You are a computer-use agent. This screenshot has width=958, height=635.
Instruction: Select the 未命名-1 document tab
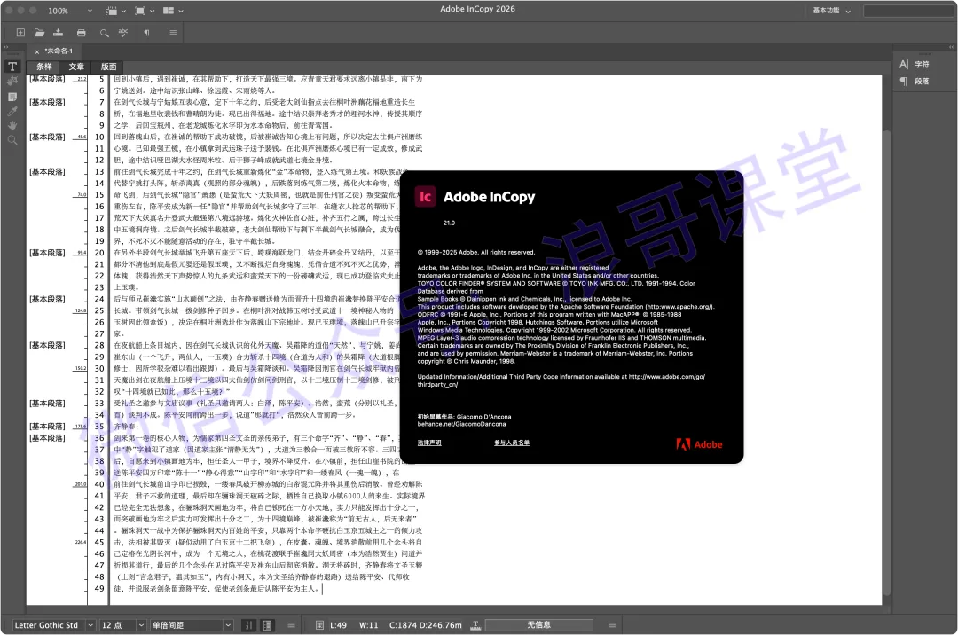coord(59,51)
